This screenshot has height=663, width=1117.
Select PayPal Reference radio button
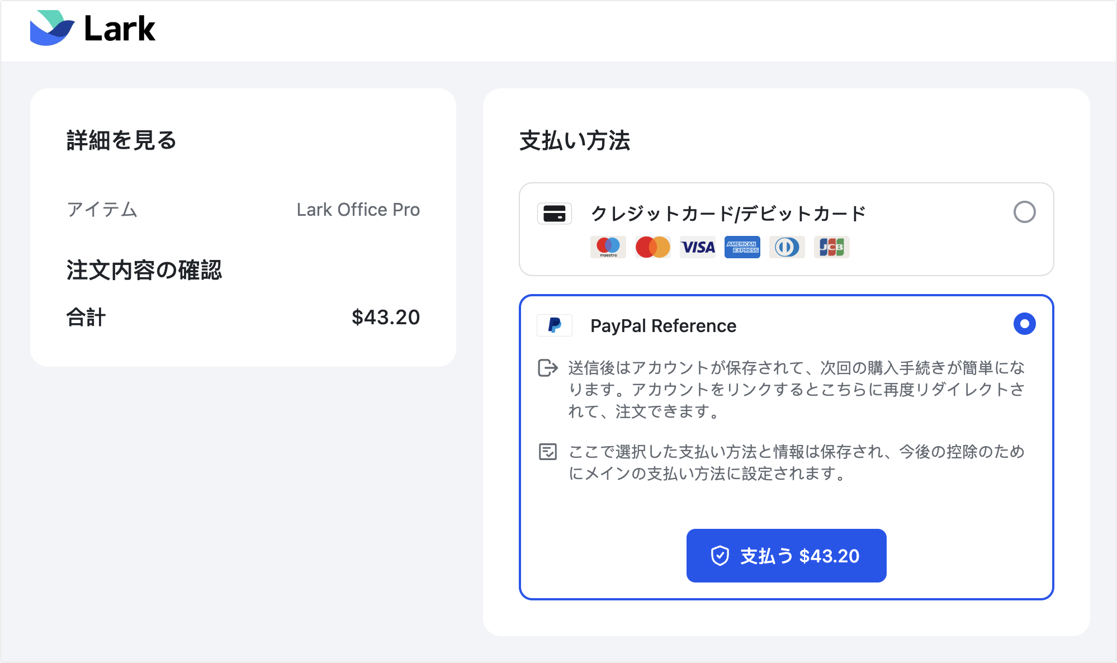pos(1025,324)
